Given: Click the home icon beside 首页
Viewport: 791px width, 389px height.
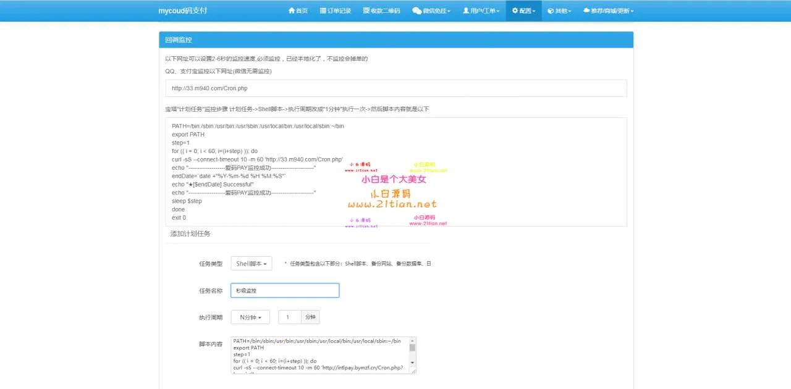Looking at the screenshot, I should coord(292,11).
